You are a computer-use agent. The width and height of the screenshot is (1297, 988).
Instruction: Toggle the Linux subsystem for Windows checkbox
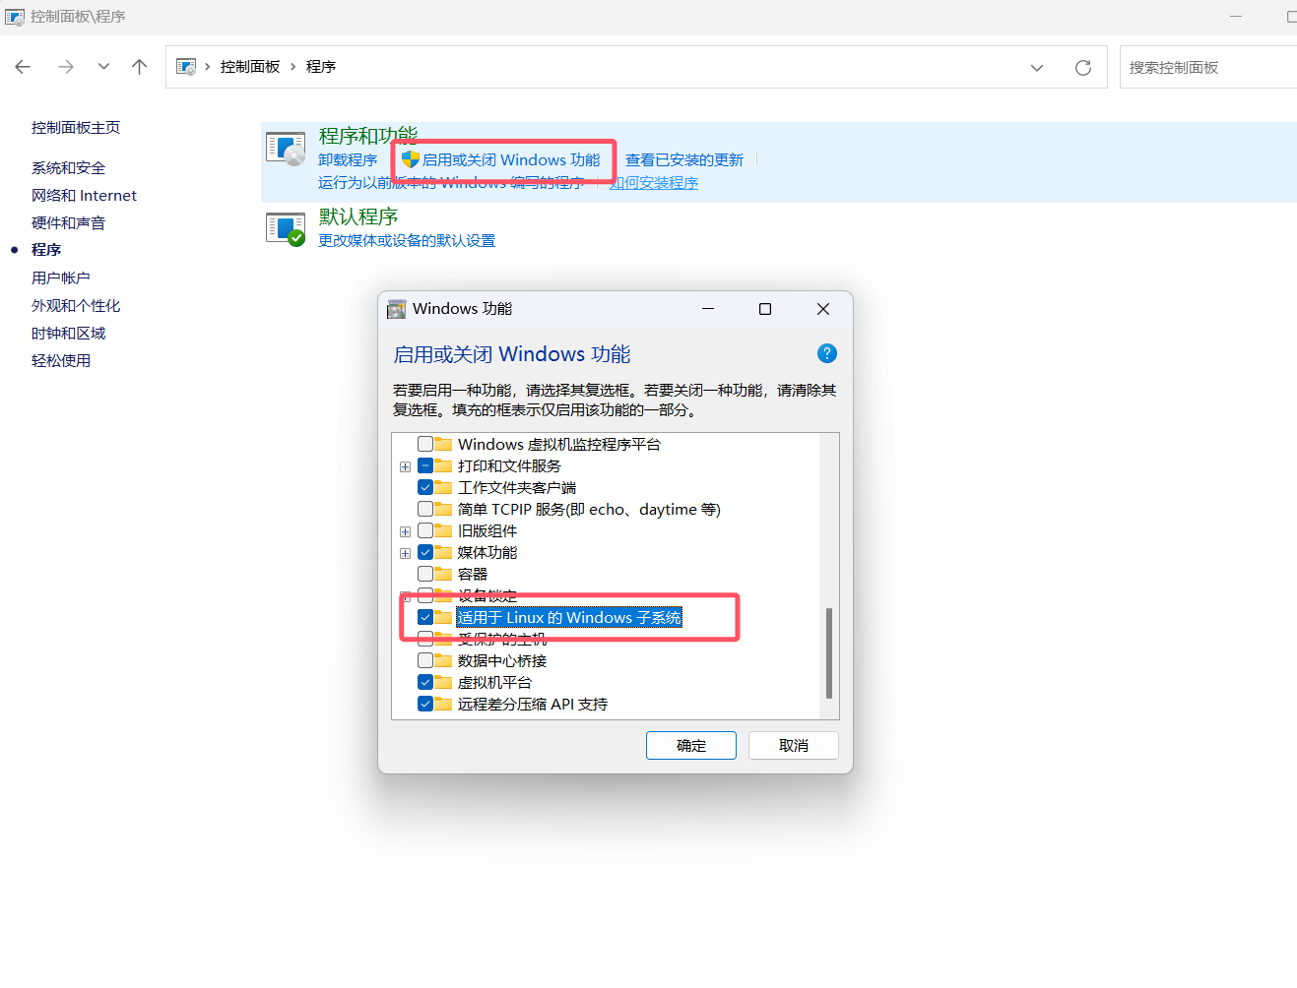pyautogui.click(x=425, y=617)
